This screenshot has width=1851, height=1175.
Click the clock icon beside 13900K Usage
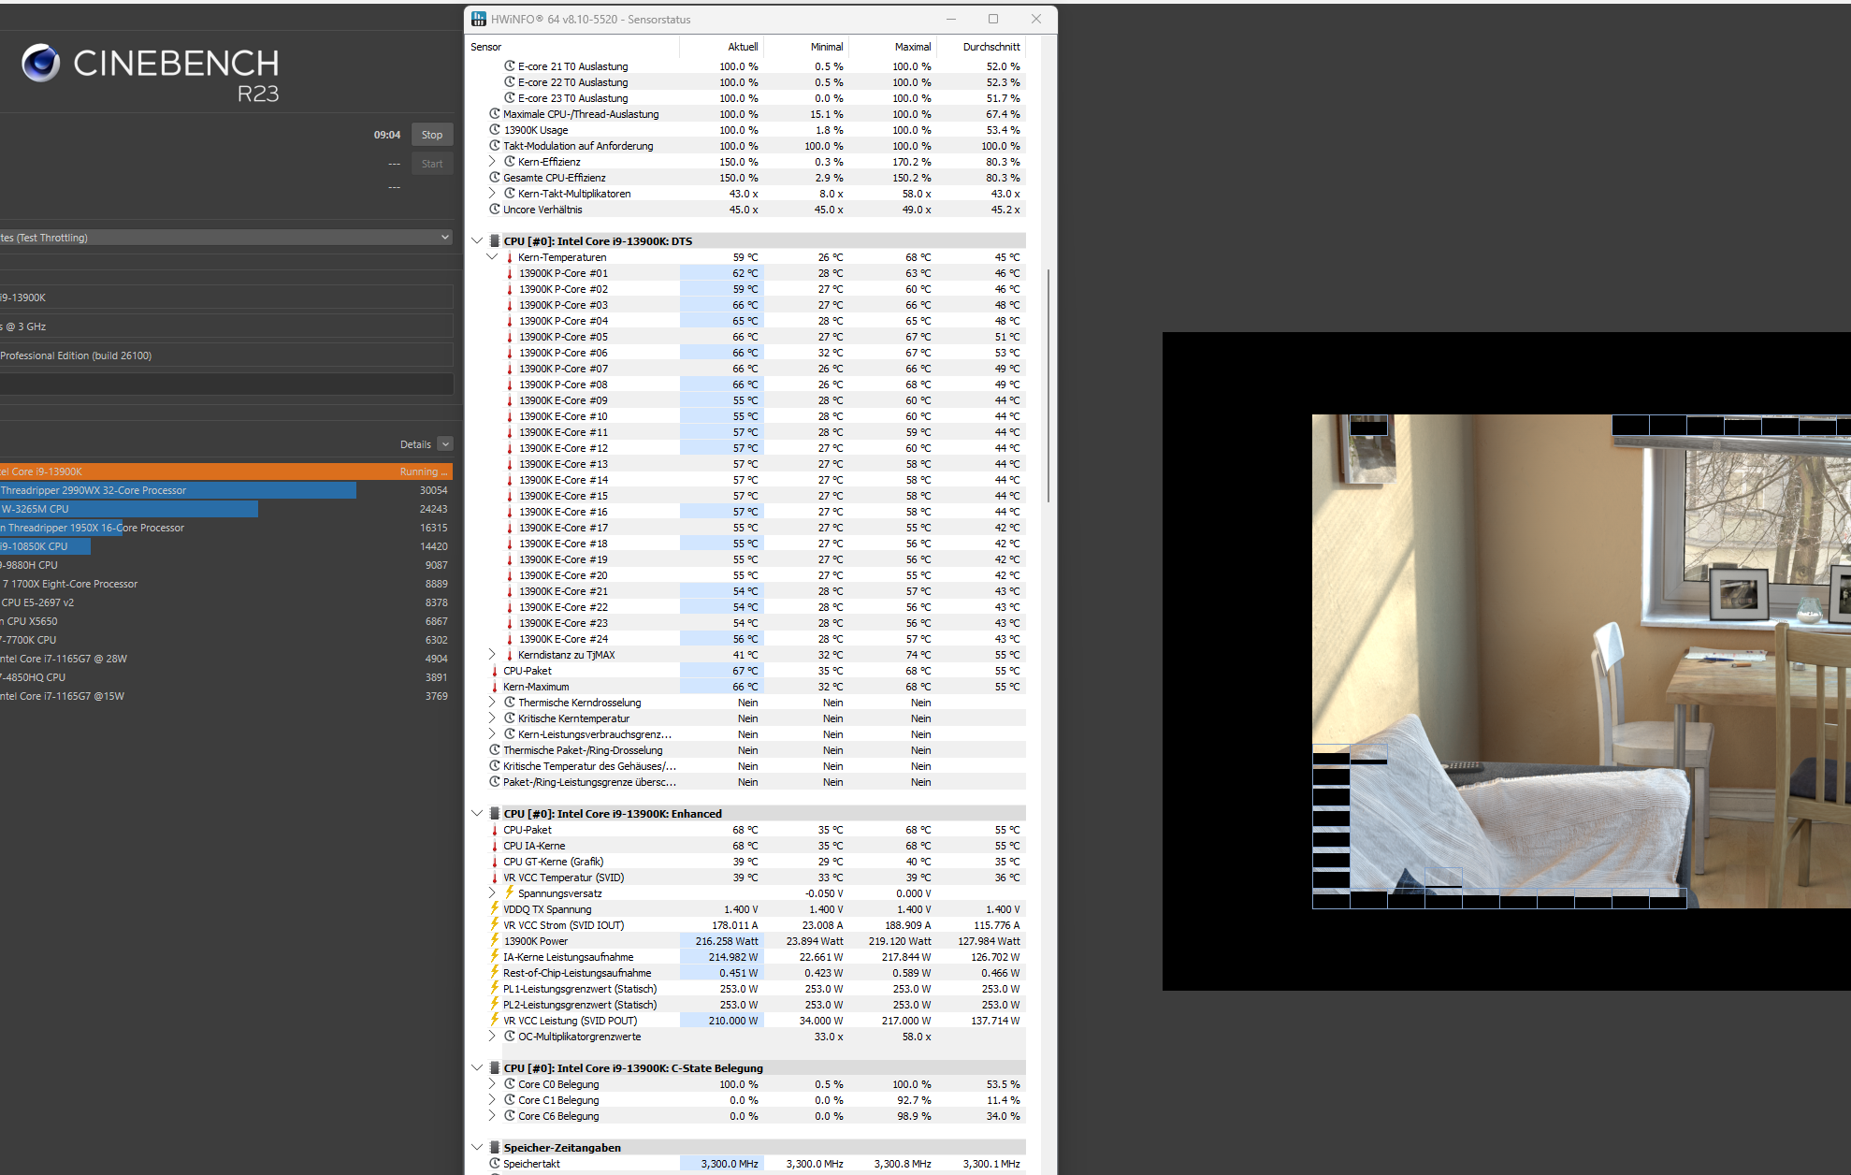click(495, 130)
